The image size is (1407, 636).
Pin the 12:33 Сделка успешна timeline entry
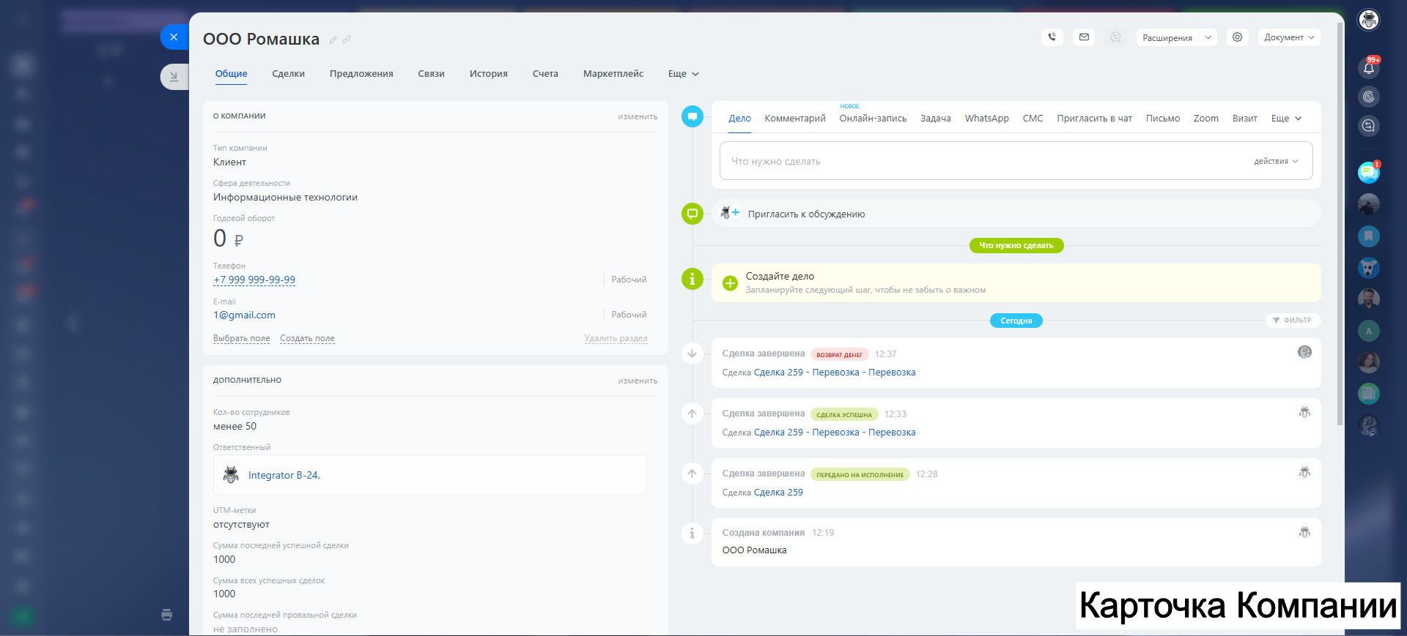(x=692, y=414)
